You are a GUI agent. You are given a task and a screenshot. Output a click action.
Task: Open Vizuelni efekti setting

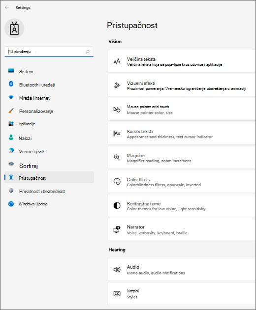pos(182,85)
